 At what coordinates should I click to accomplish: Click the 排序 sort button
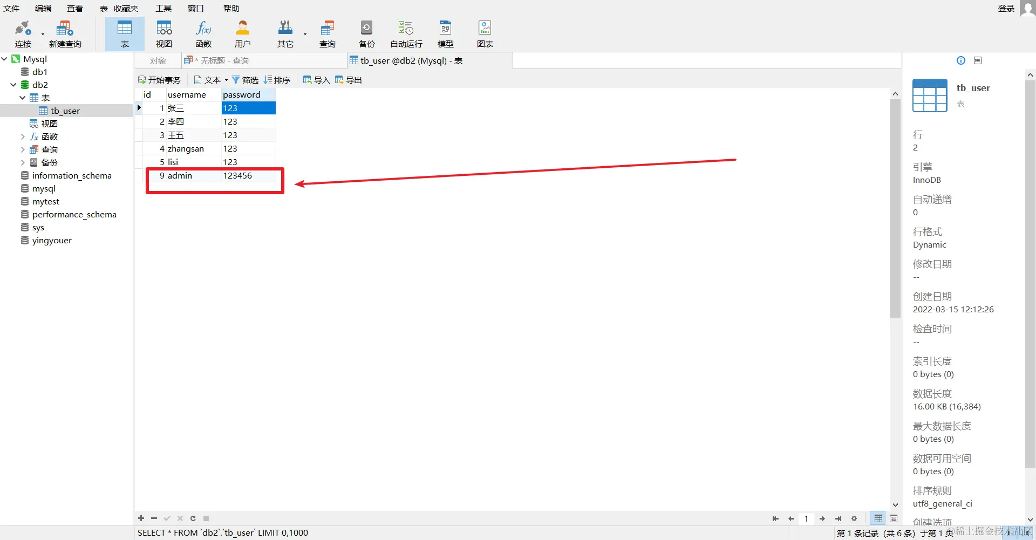pyautogui.click(x=277, y=80)
